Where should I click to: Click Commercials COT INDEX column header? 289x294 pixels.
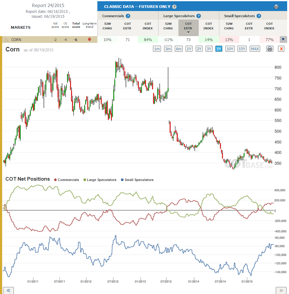click(148, 26)
